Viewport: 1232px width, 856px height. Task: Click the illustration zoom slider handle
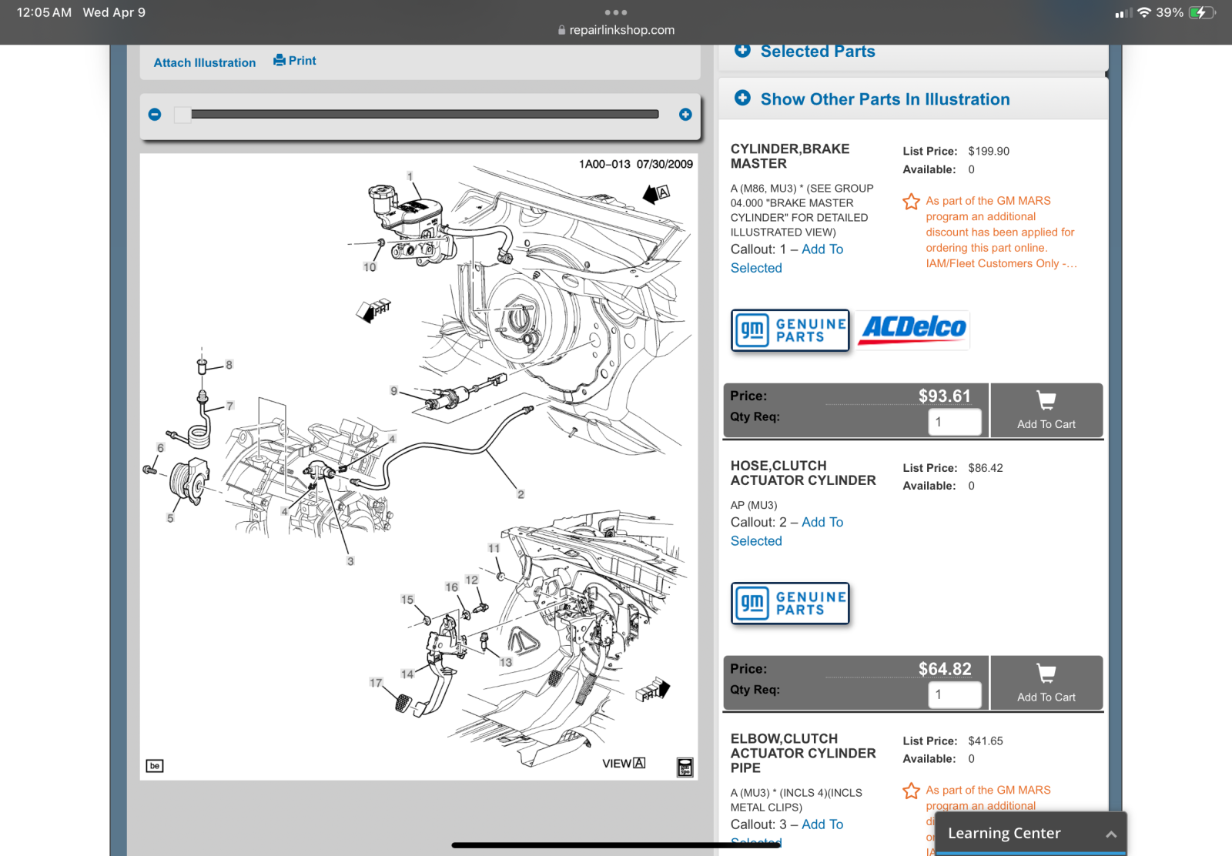pyautogui.click(x=182, y=115)
